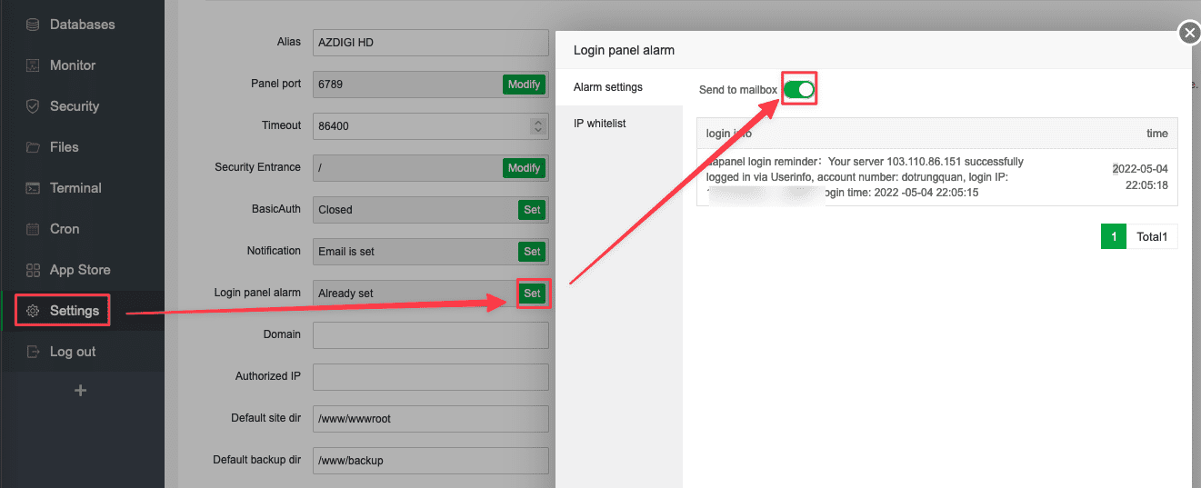Click the Security shield icon
This screenshot has width=1201, height=488.
[x=33, y=106]
